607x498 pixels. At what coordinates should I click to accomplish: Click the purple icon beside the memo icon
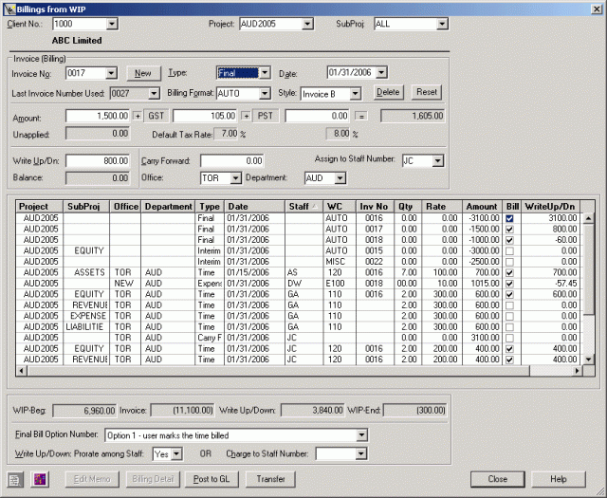pos(40,479)
